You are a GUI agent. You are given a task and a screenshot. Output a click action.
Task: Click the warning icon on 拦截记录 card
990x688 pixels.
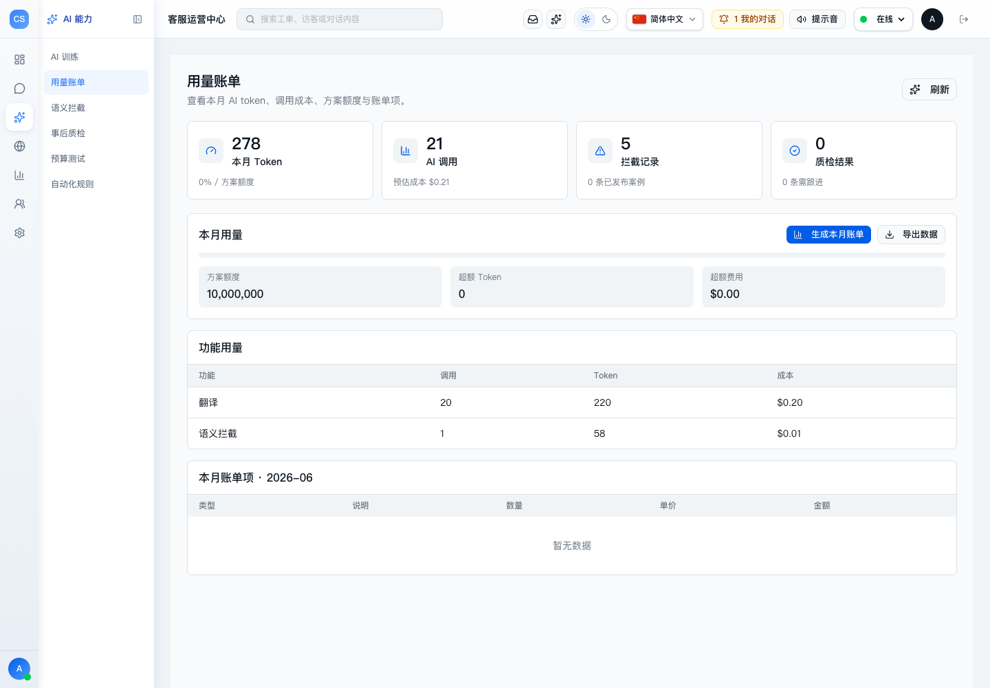click(x=600, y=151)
